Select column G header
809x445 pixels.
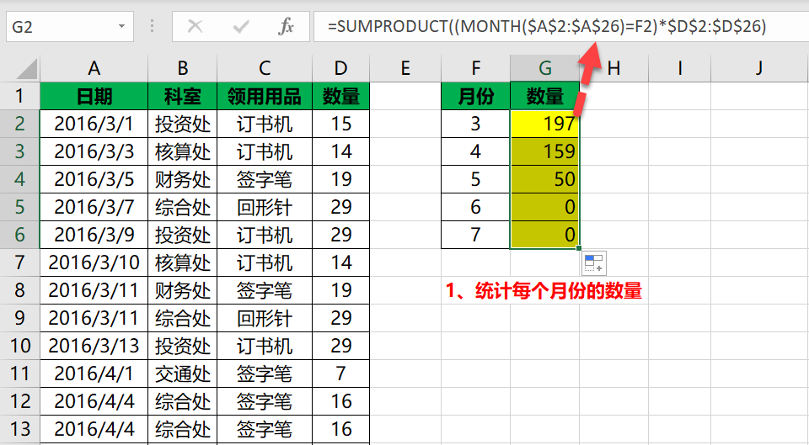click(x=545, y=68)
